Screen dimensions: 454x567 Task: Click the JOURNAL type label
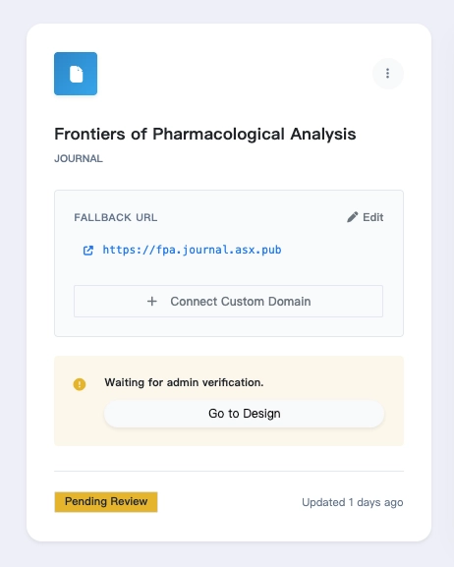coord(79,159)
